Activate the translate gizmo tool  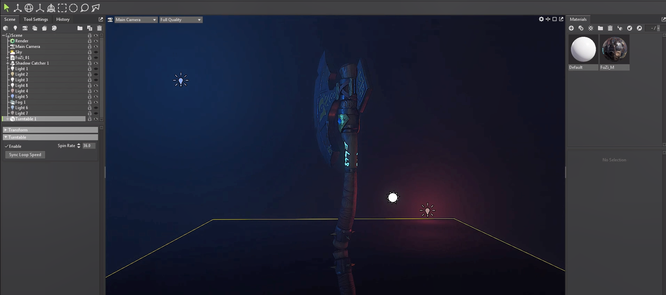(x=17, y=8)
